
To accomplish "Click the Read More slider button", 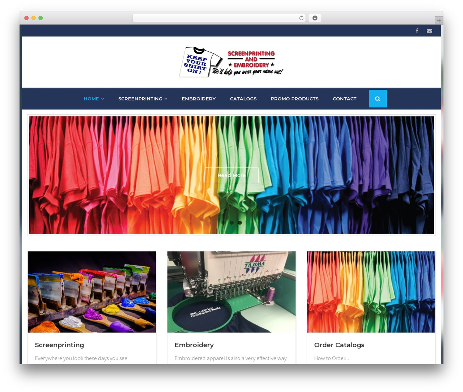I will 231,175.
